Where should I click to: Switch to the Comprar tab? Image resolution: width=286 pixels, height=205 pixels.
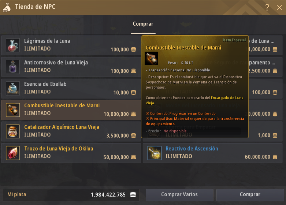click(143, 24)
